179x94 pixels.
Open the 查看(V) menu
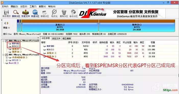tap(42, 6)
